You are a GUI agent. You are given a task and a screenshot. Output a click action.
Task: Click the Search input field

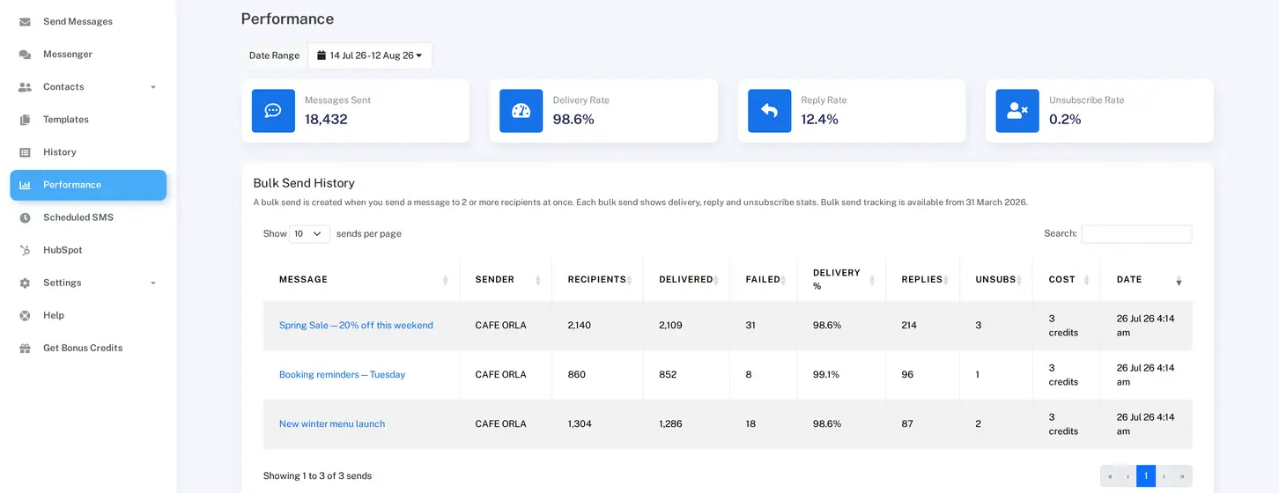(x=1136, y=234)
